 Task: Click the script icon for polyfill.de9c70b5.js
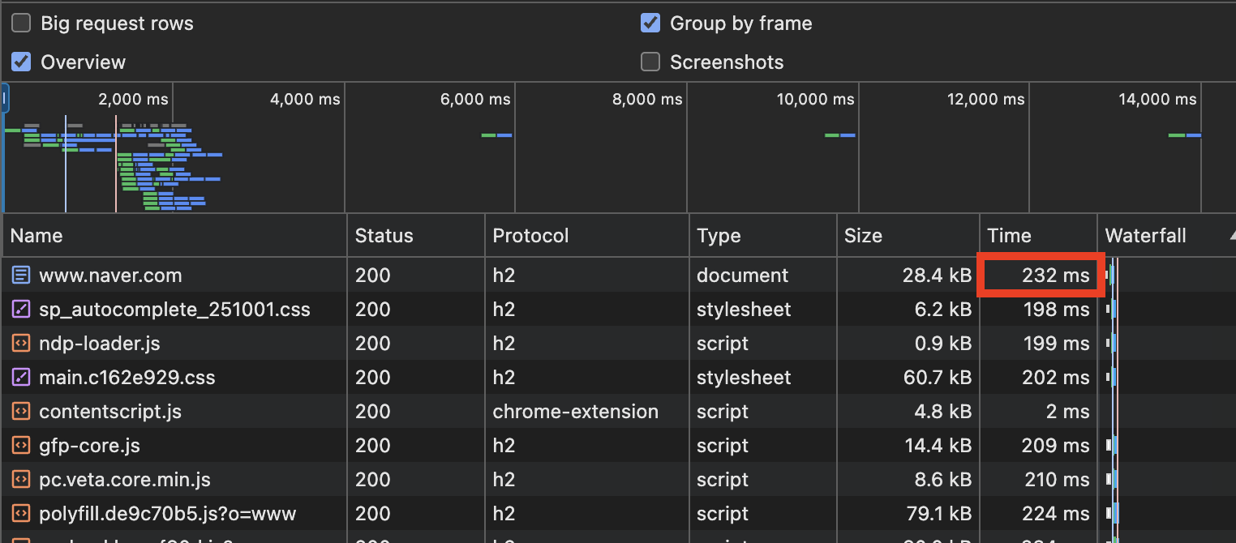coord(20,514)
